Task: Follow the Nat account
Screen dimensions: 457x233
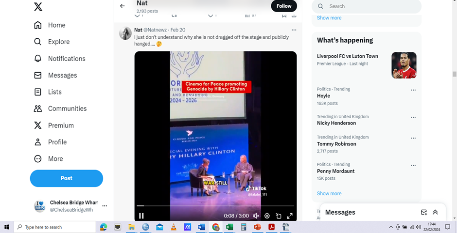Action: [283, 6]
